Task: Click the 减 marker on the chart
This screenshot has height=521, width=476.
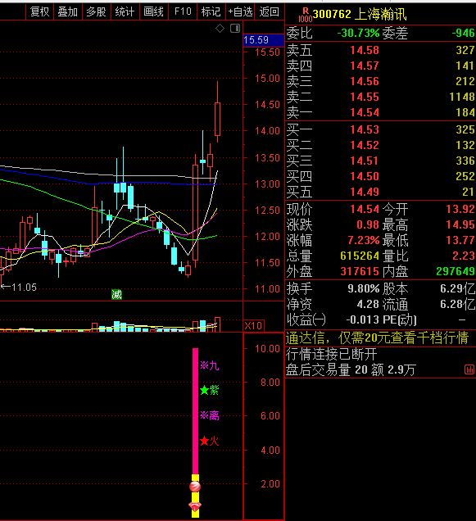Action: [116, 294]
